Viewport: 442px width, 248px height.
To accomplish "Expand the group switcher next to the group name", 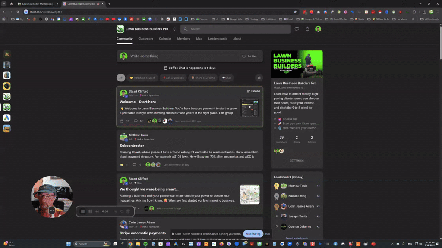I will tap(174, 29).
